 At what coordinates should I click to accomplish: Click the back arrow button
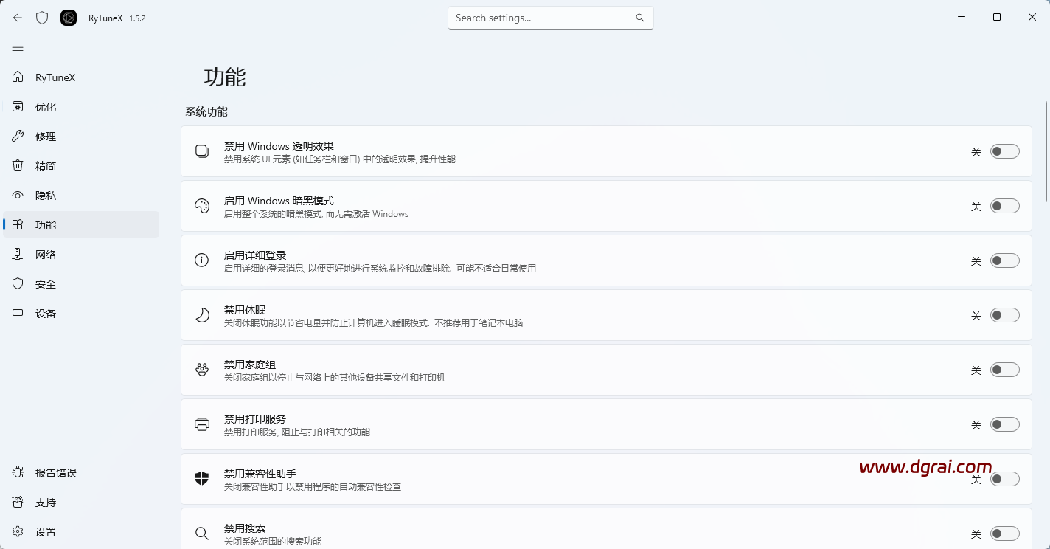[16, 17]
